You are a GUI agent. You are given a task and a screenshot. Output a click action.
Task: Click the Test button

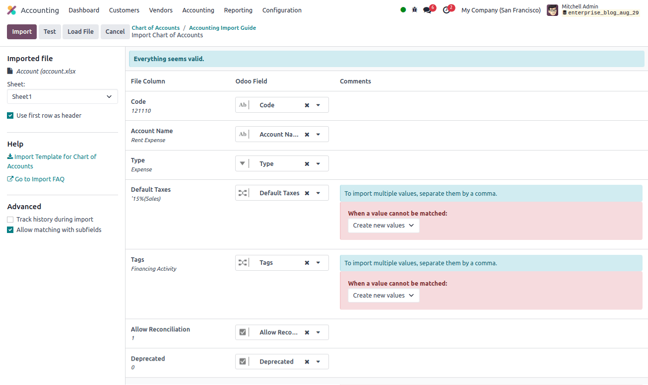[x=50, y=31]
